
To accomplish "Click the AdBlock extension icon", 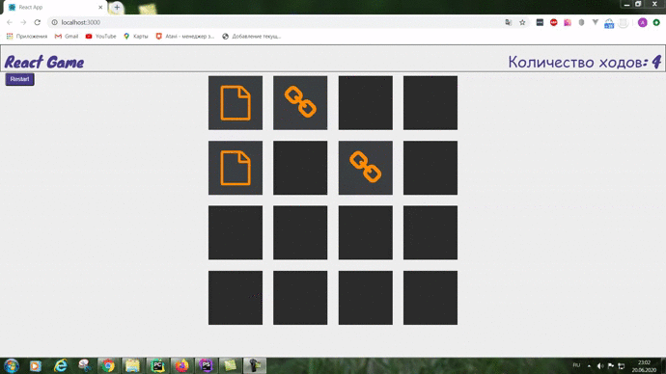I will (553, 22).
